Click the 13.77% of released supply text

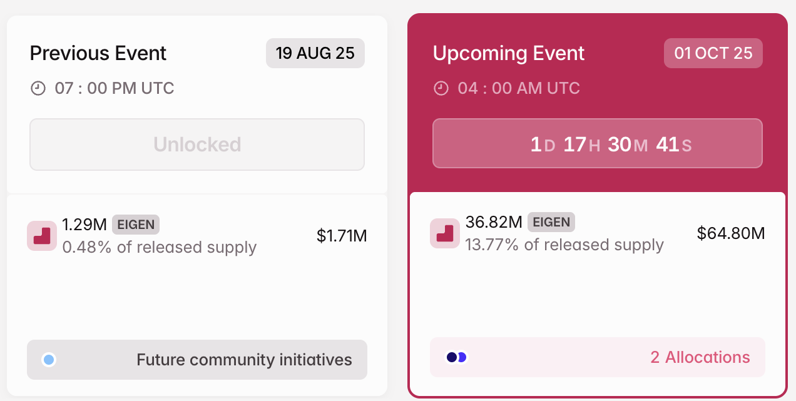564,245
